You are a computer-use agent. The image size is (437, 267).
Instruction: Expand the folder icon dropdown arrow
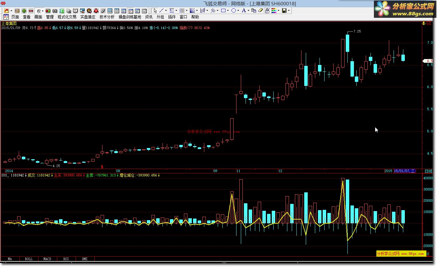(x=11, y=11)
